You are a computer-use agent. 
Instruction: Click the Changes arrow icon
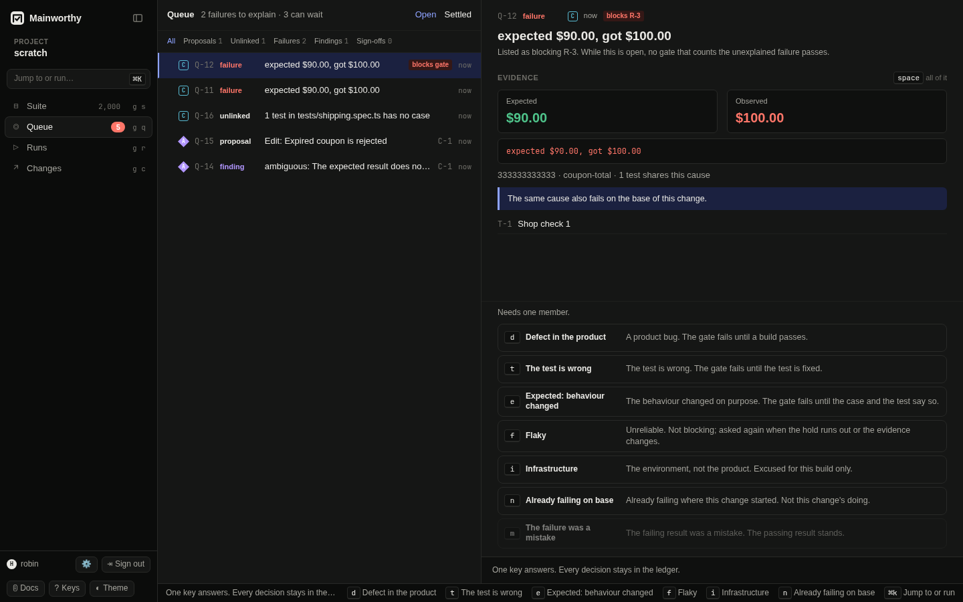click(16, 169)
